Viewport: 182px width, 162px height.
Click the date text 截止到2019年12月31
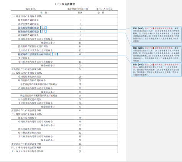click(x=78, y=9)
